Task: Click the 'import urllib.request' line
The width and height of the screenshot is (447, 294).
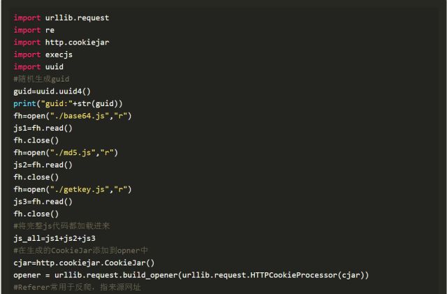Action: point(61,17)
